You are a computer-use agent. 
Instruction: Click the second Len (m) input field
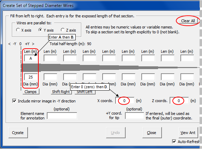50,58
